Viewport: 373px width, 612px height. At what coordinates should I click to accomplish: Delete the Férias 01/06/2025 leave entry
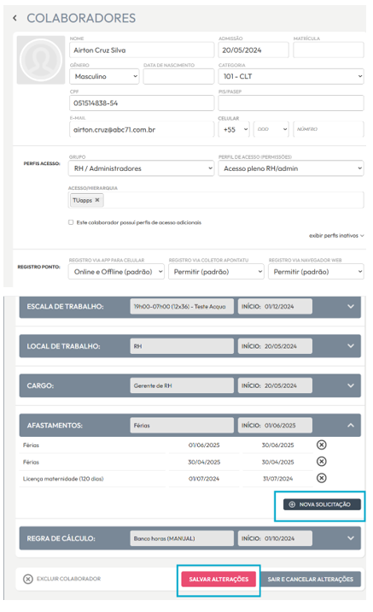[x=321, y=444]
